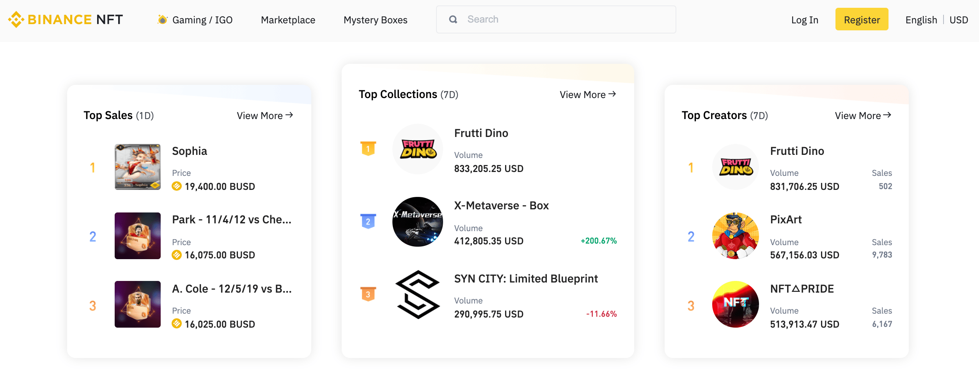Open the NFT△PRIDE creator name

pyautogui.click(x=802, y=289)
